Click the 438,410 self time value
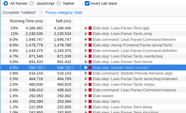The height and width of the screenshot is (113, 186). click(64, 90)
